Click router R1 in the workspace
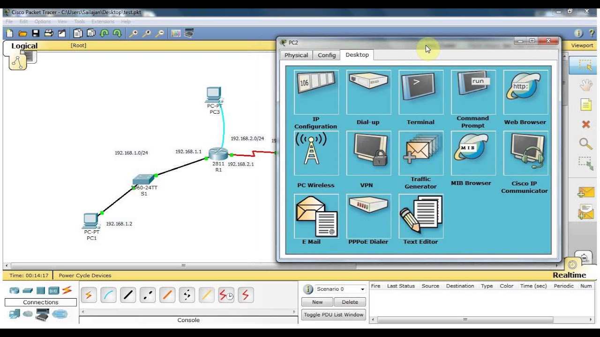600x337 pixels. pyautogui.click(x=218, y=154)
